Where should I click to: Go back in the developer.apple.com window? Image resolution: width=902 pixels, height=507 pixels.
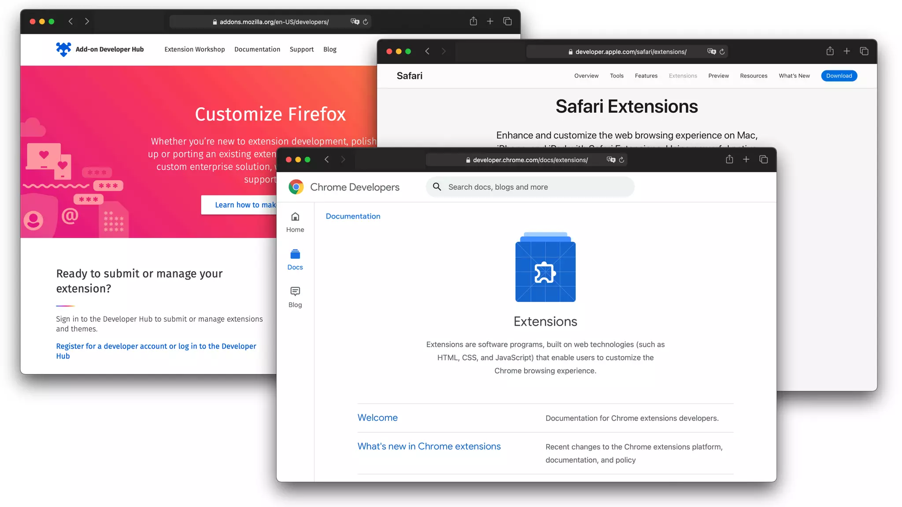click(427, 51)
